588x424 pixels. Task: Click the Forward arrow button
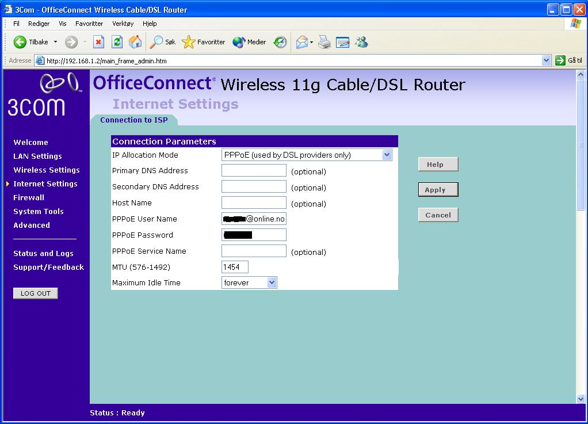point(71,42)
